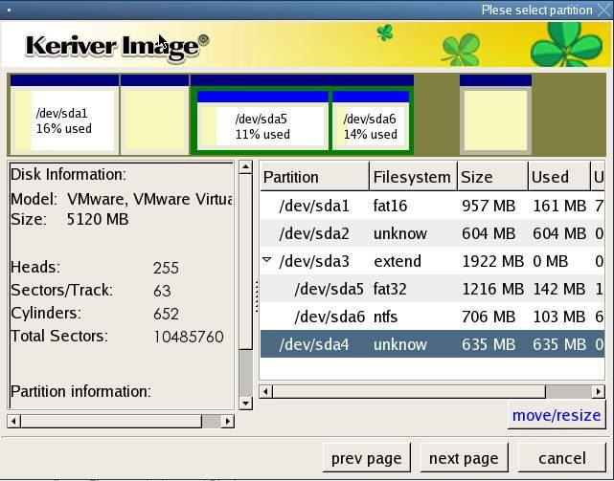Select the highlighted /dev/sda4 partition row

[432, 344]
